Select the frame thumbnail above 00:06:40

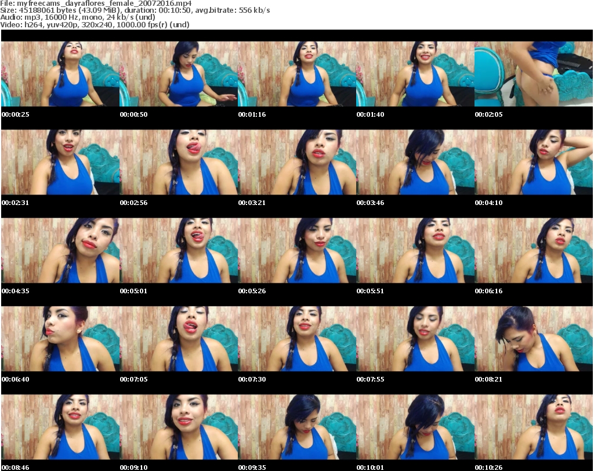tap(60, 339)
